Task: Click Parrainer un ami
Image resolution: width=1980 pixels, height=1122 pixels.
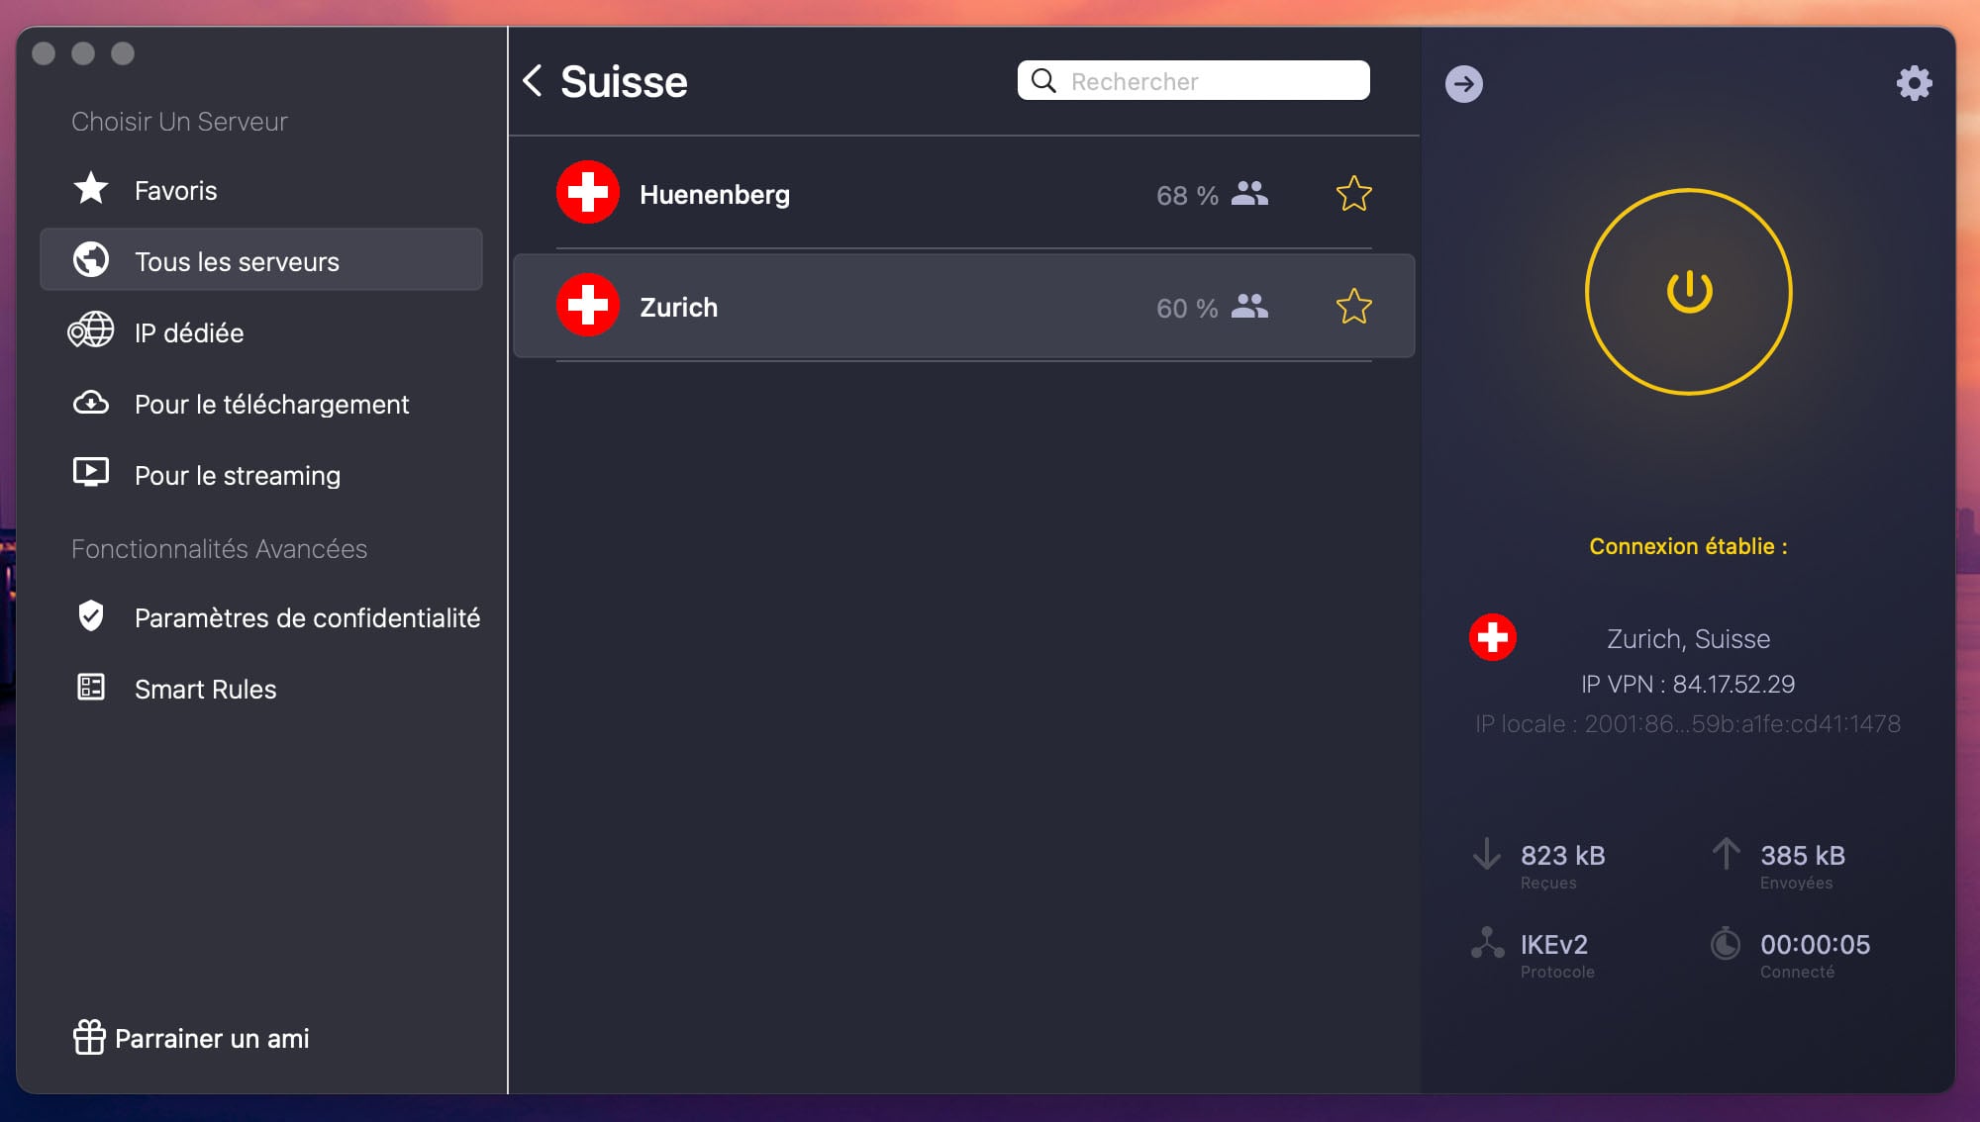Action: 211,1038
